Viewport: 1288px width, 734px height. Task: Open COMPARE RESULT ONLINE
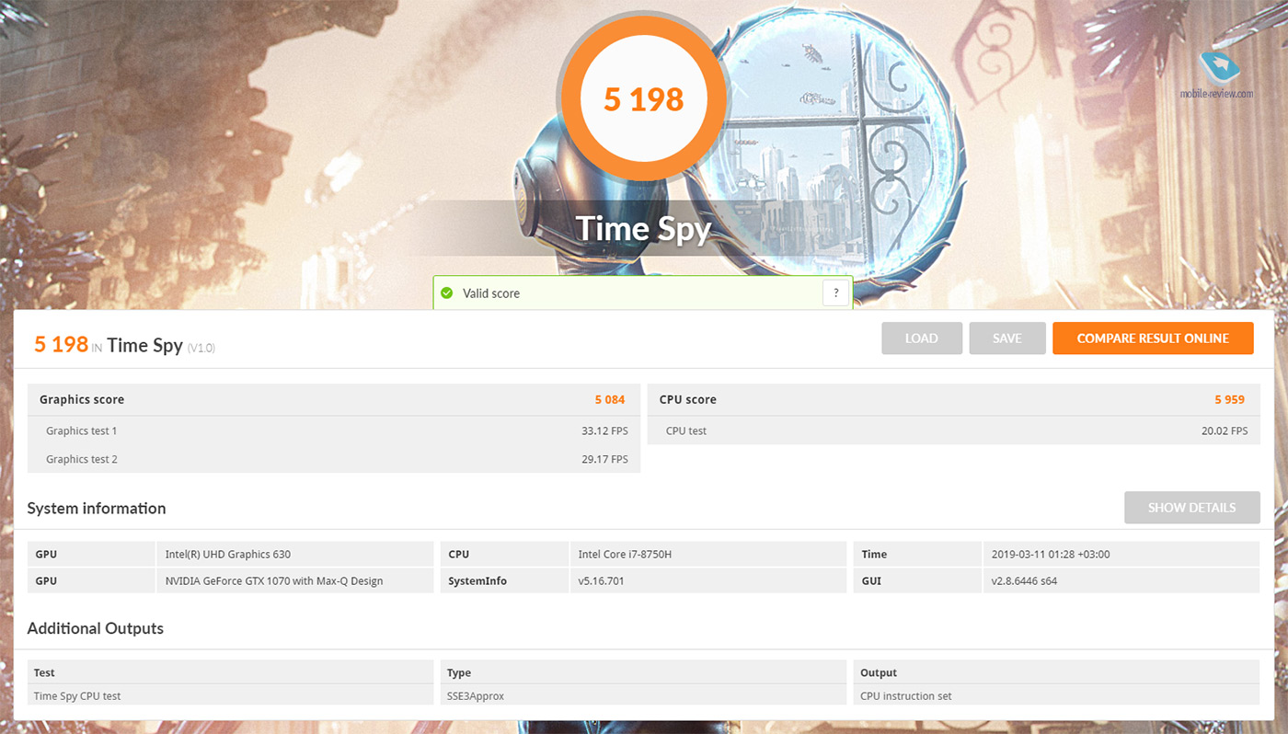[x=1153, y=338]
